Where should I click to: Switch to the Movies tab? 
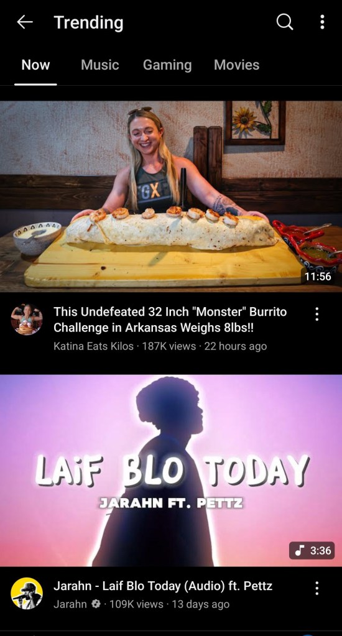click(236, 65)
